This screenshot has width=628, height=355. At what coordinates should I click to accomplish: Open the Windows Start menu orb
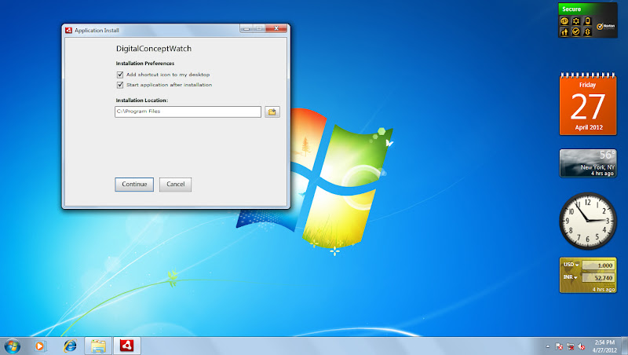[x=12, y=346]
